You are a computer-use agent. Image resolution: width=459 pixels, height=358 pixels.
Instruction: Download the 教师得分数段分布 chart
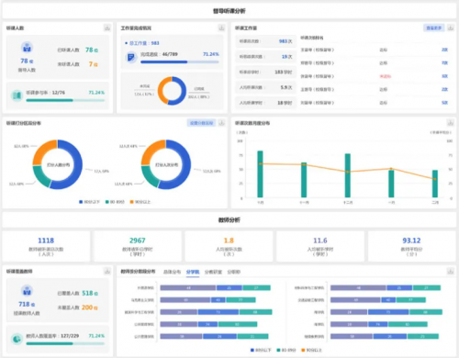(451, 271)
